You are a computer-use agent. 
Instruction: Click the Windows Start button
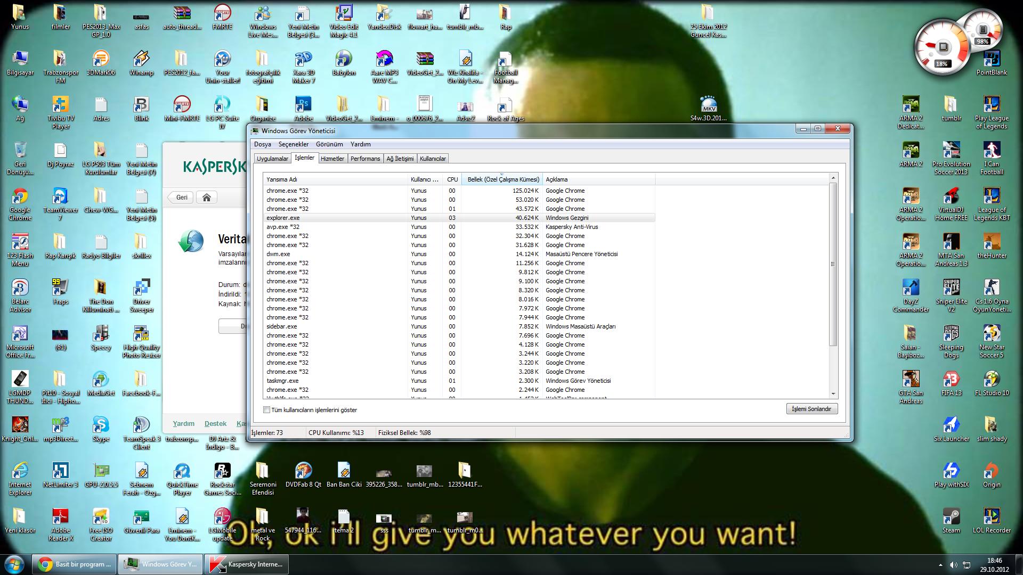tap(14, 564)
